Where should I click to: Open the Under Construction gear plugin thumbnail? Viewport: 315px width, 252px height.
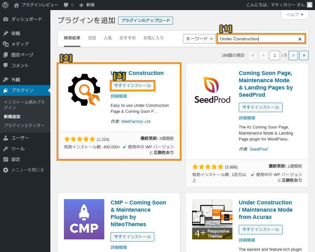click(84, 90)
